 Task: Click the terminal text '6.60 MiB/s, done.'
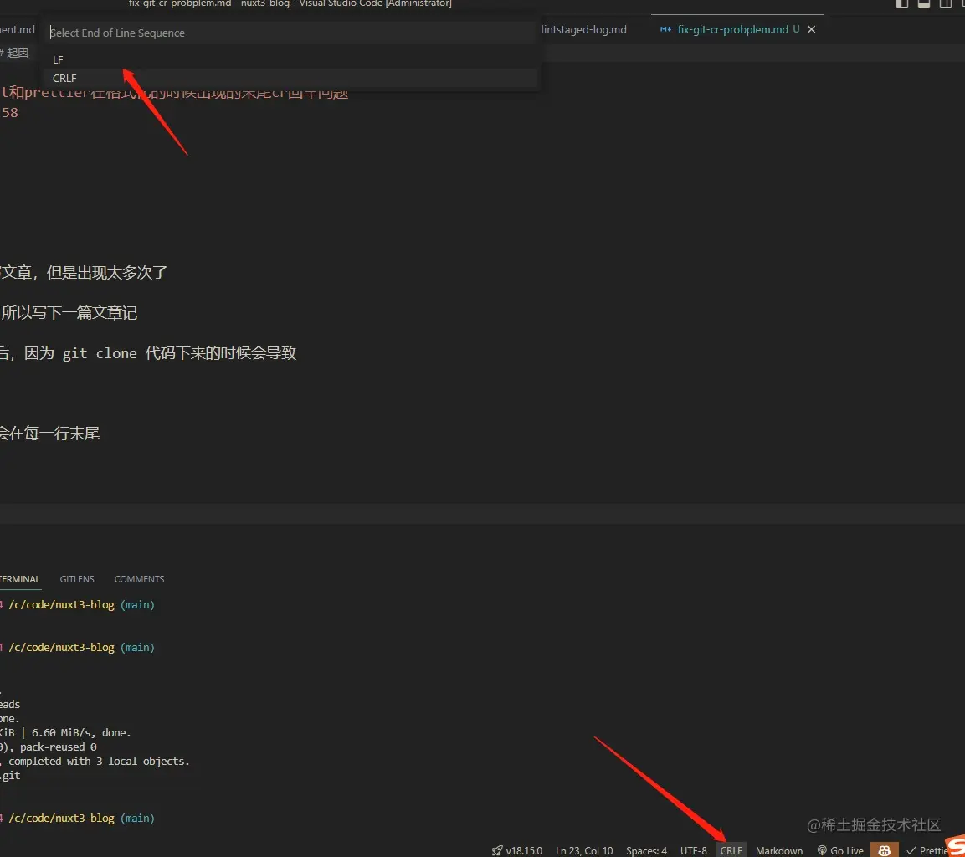pos(81,733)
